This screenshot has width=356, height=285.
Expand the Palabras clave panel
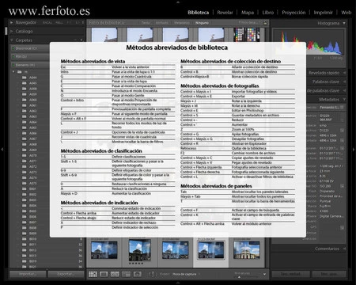[x=344, y=82]
